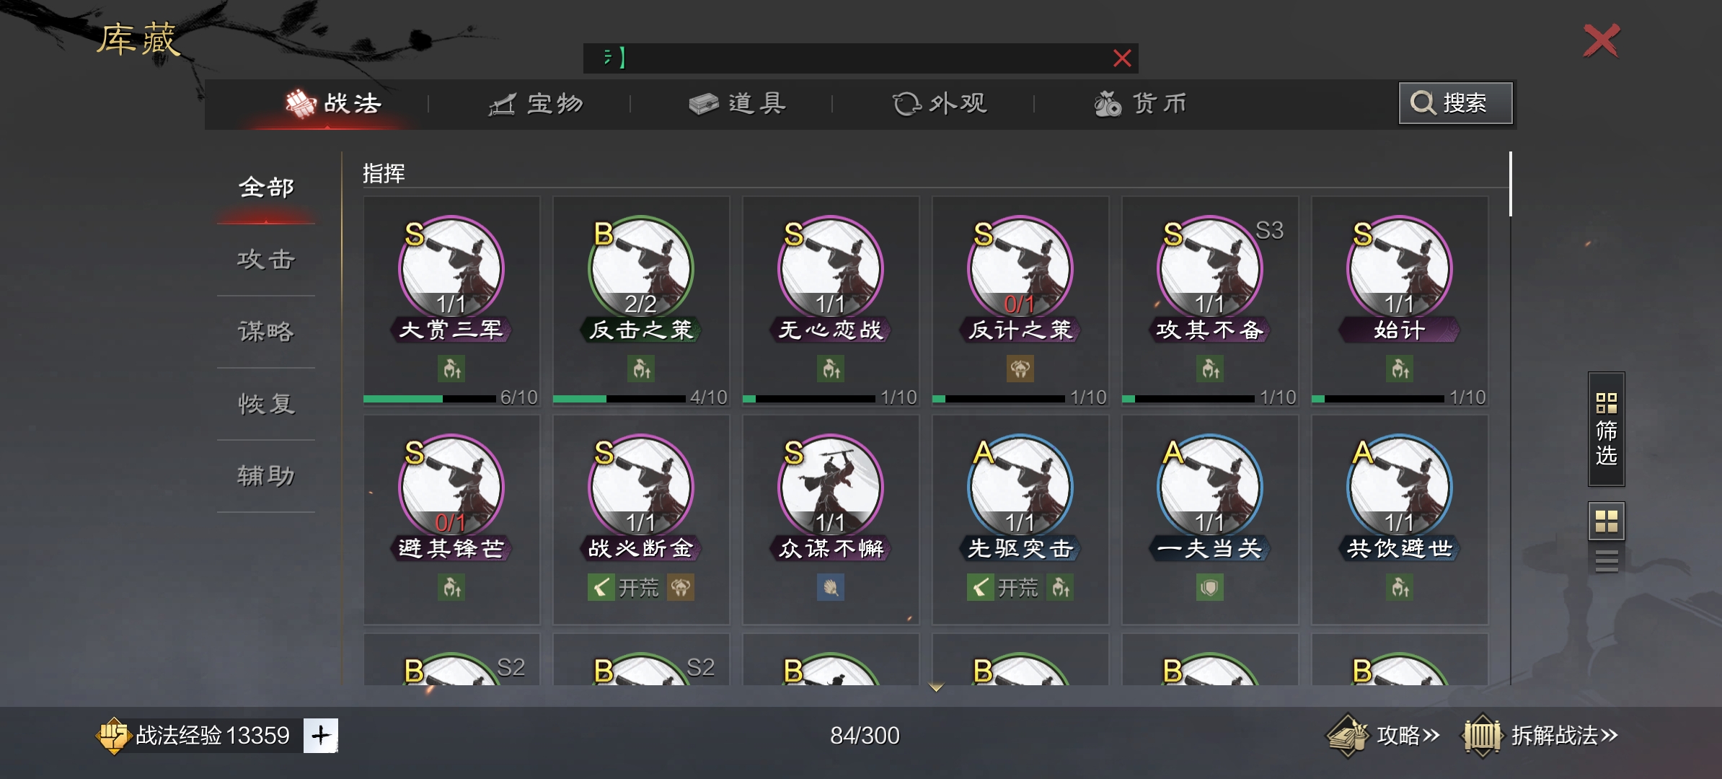The image size is (1722, 779).
Task: Clear the top input bar
Action: click(1122, 58)
